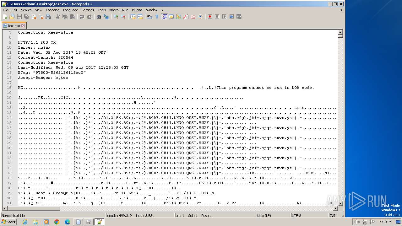The image size is (402, 226).
Task: Open the Encoding menu
Action: coord(52,10)
